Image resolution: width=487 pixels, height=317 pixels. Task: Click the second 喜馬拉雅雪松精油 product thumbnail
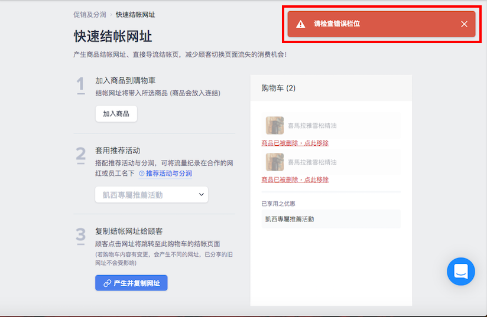point(275,162)
